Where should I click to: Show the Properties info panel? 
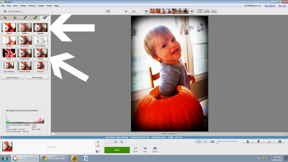(280, 141)
